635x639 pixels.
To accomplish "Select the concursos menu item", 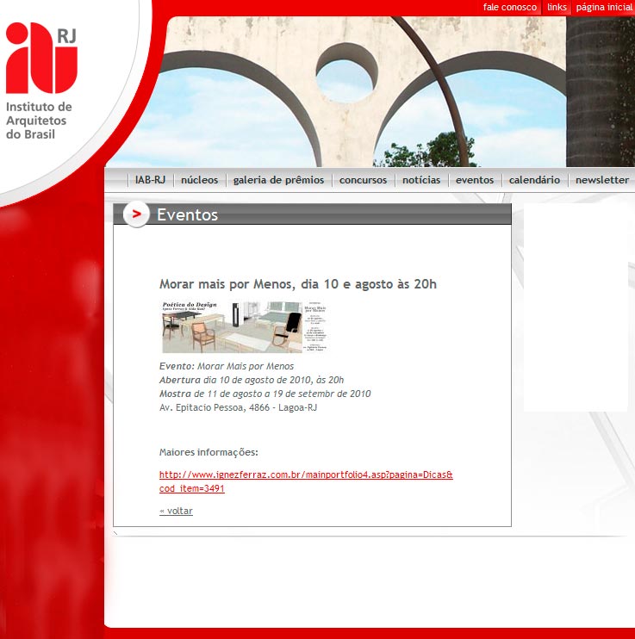I will coord(363,180).
